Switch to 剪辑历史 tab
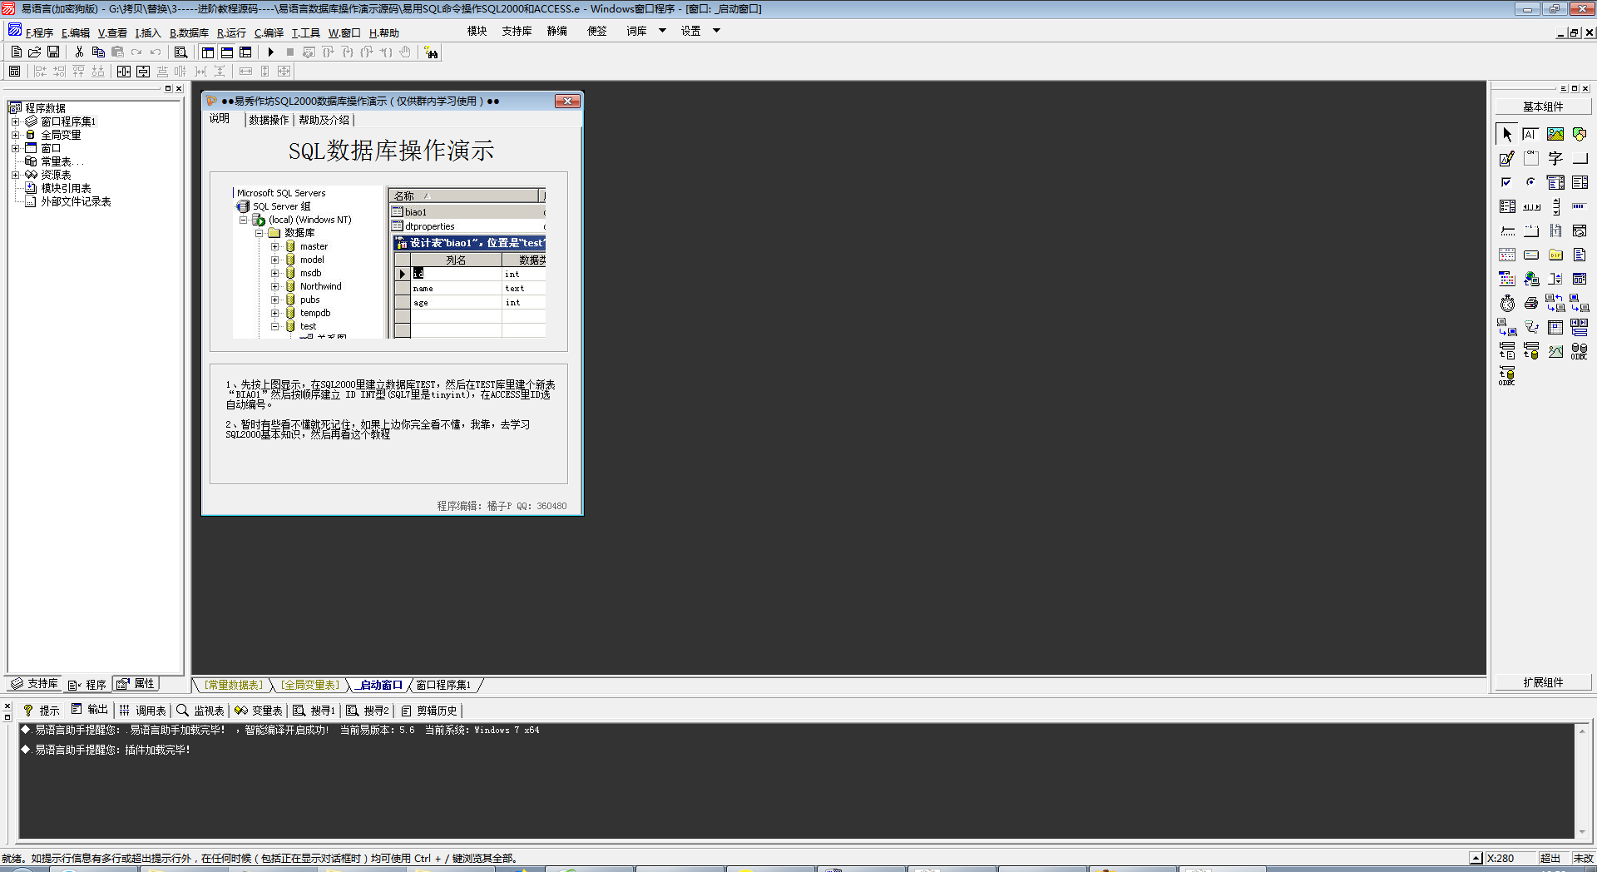Image resolution: width=1597 pixels, height=872 pixels. point(429,711)
